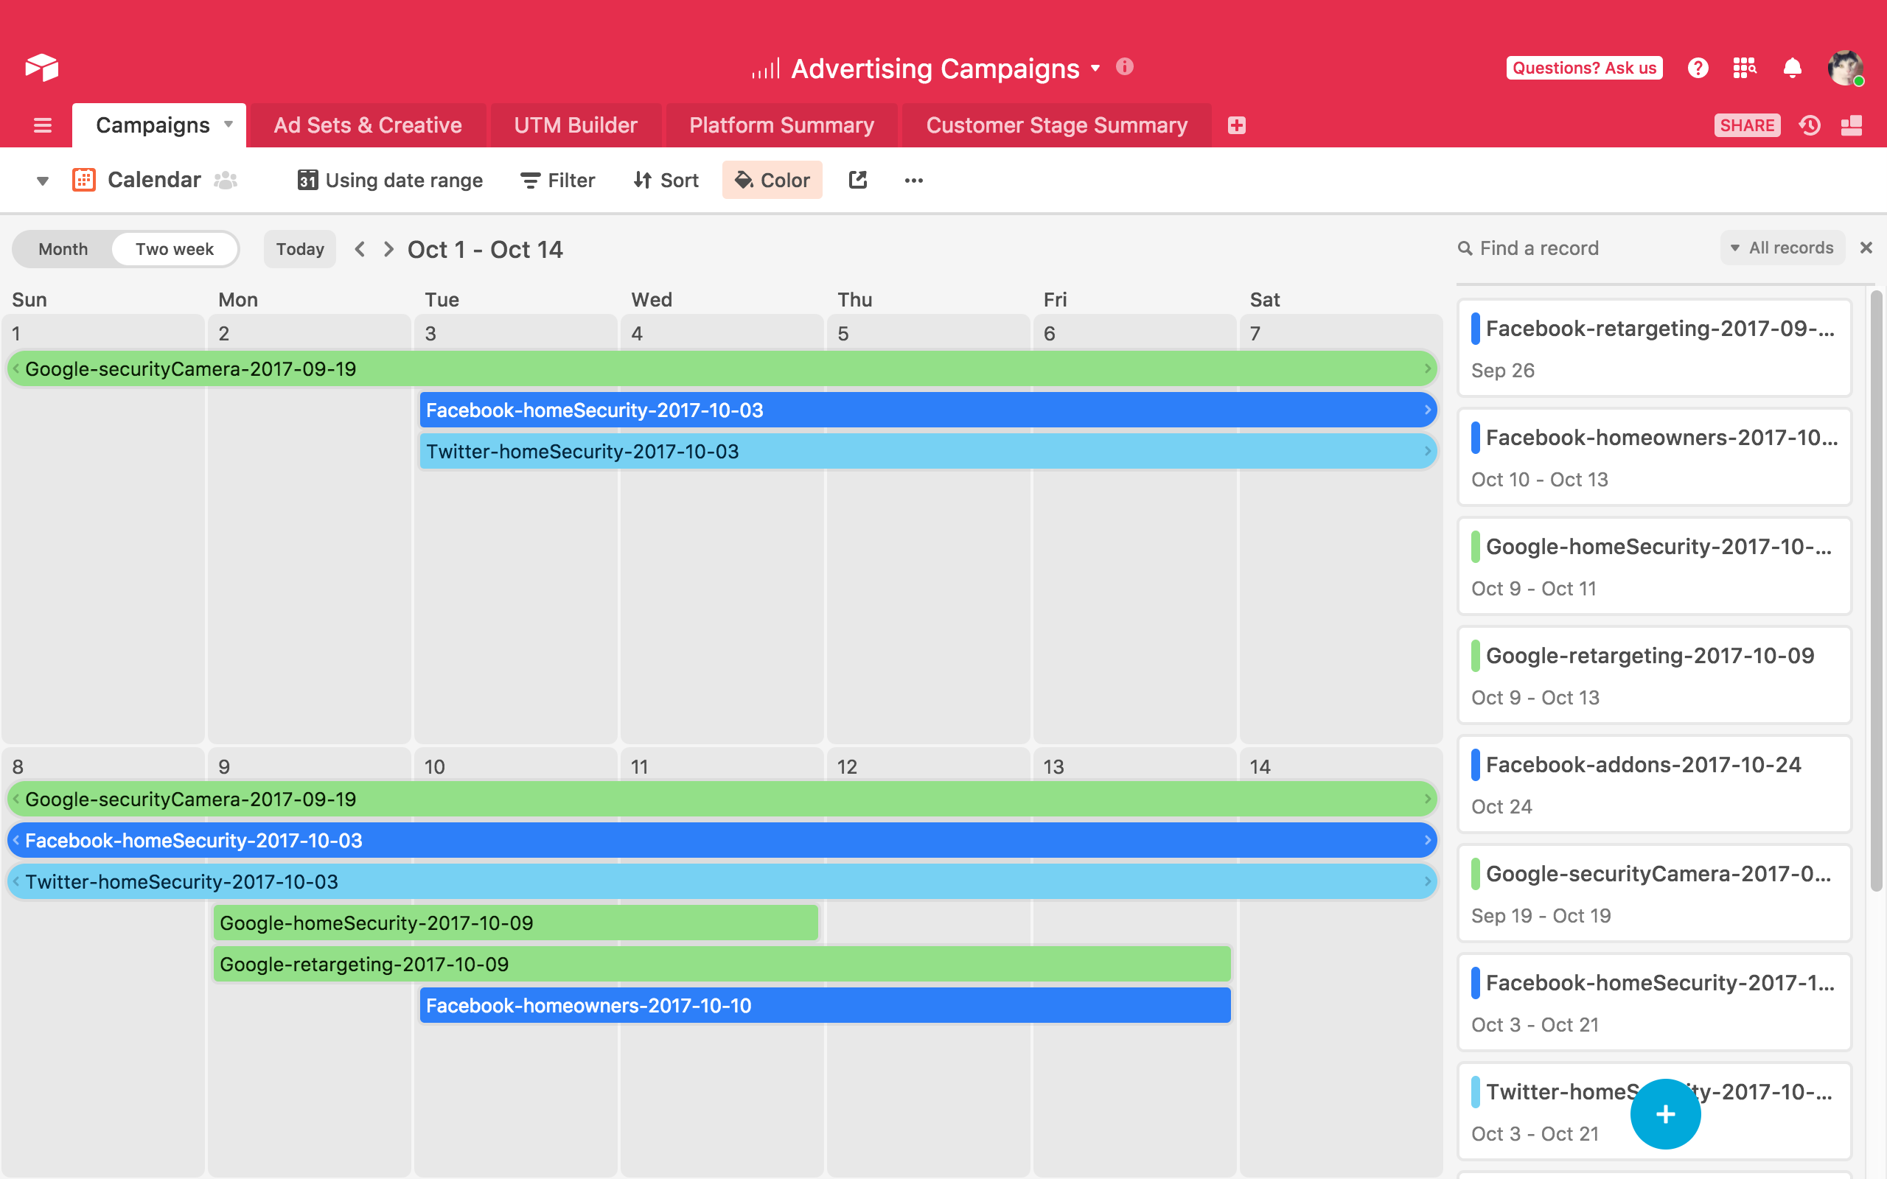
Task: Toggle the Month view button
Action: [x=63, y=247]
